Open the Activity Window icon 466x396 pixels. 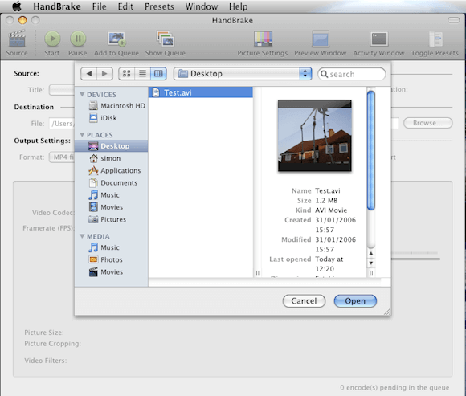[379, 39]
